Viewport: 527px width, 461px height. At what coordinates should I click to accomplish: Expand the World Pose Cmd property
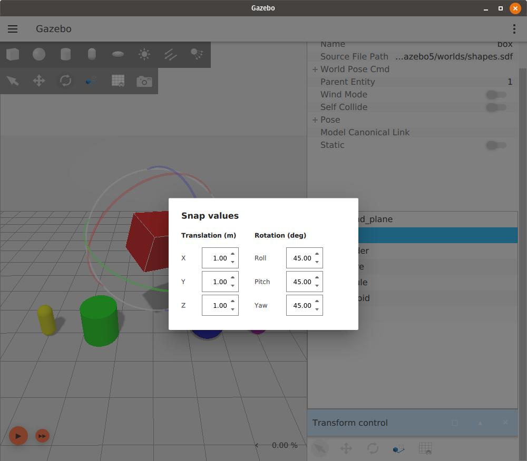315,69
